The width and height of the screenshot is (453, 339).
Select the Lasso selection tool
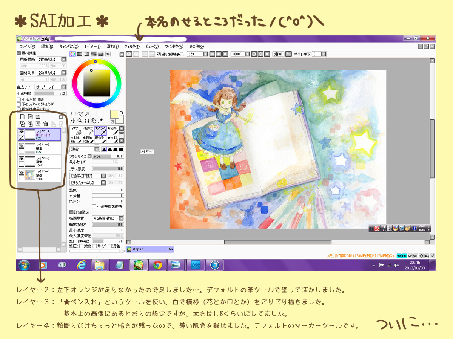click(x=80, y=114)
